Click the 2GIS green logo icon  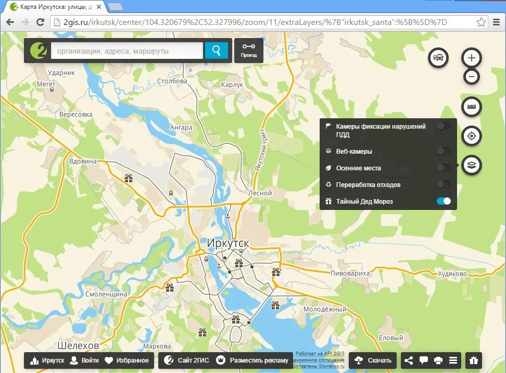[38, 51]
